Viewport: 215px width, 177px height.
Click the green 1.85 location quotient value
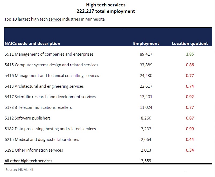pos(190,54)
